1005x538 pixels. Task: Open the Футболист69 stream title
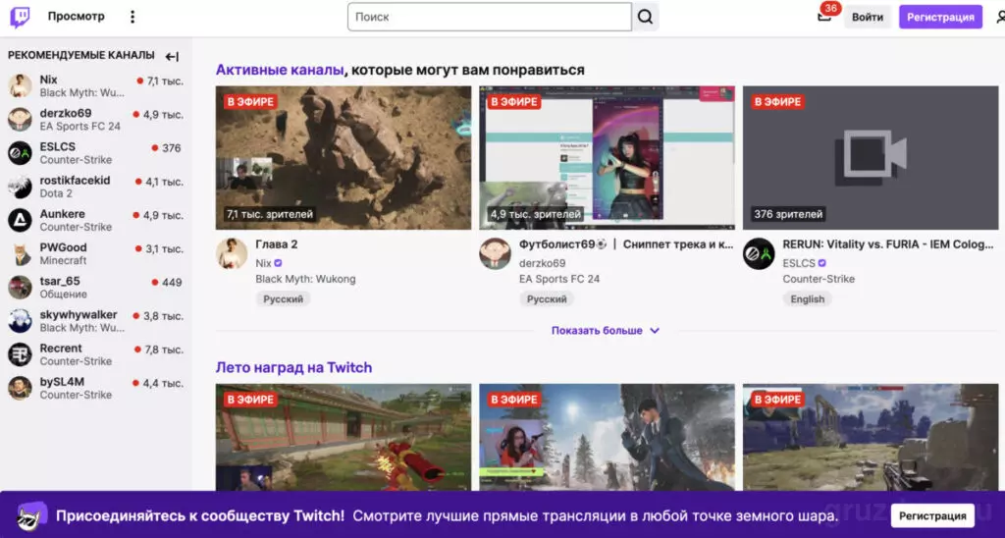(626, 244)
